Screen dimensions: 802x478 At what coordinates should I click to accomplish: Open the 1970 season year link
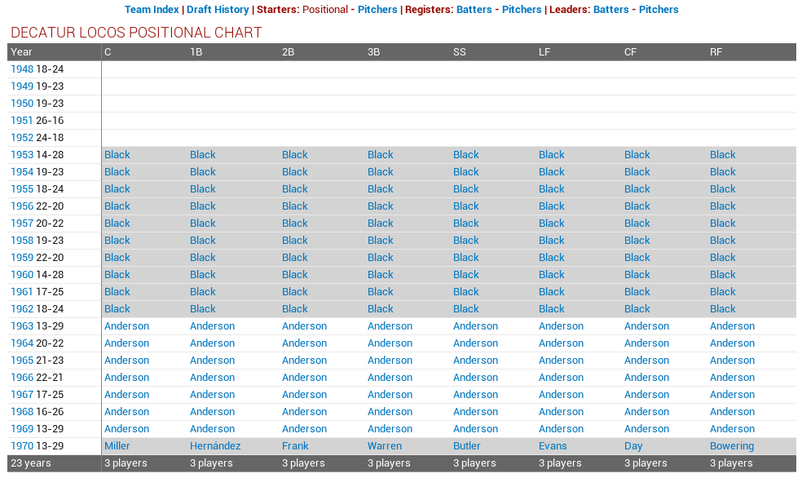[x=22, y=446]
